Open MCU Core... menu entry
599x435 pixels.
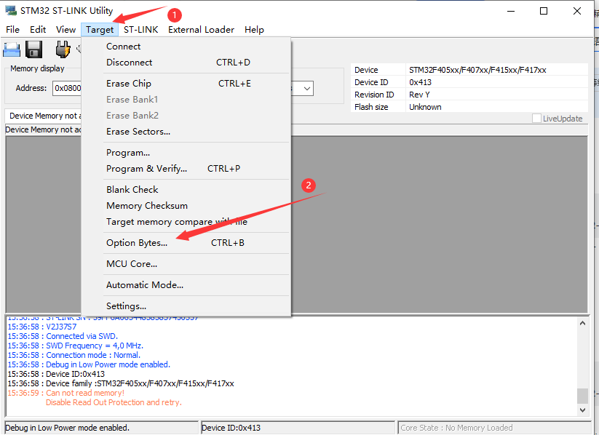tap(186, 263)
